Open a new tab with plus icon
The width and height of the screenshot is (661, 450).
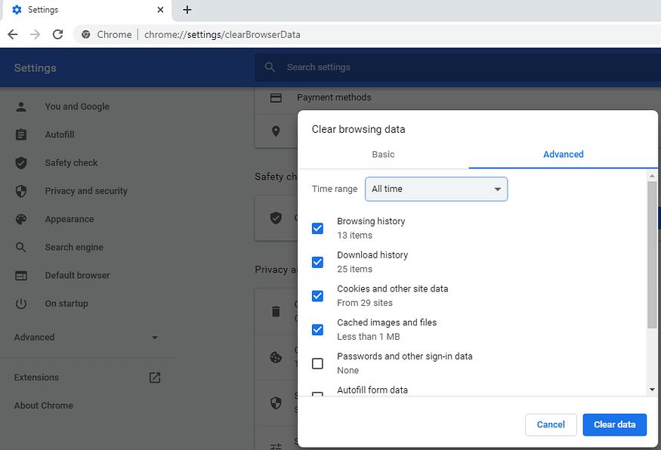click(x=187, y=10)
